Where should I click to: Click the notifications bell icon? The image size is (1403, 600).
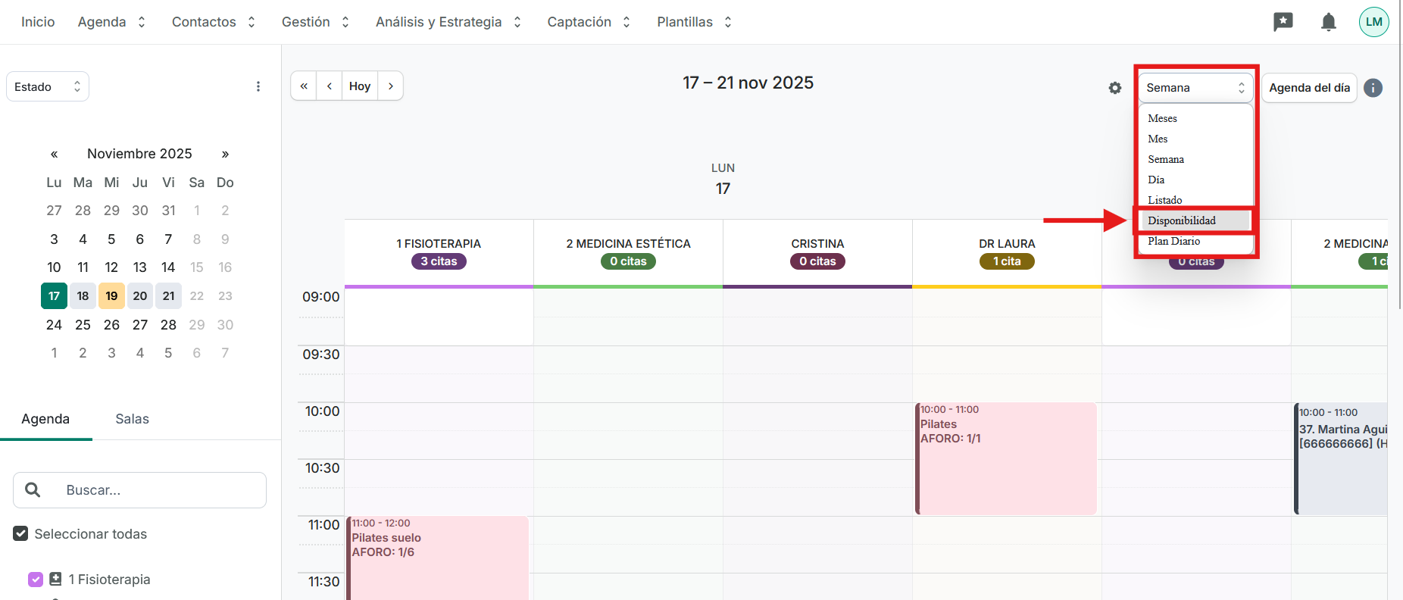[1328, 22]
